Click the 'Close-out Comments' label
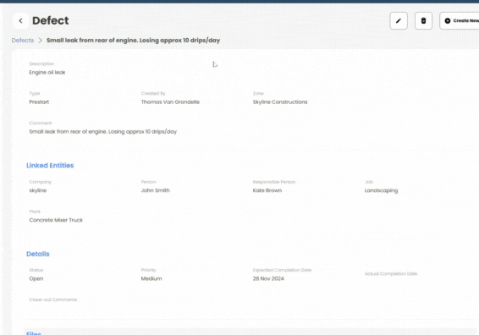 53,299
